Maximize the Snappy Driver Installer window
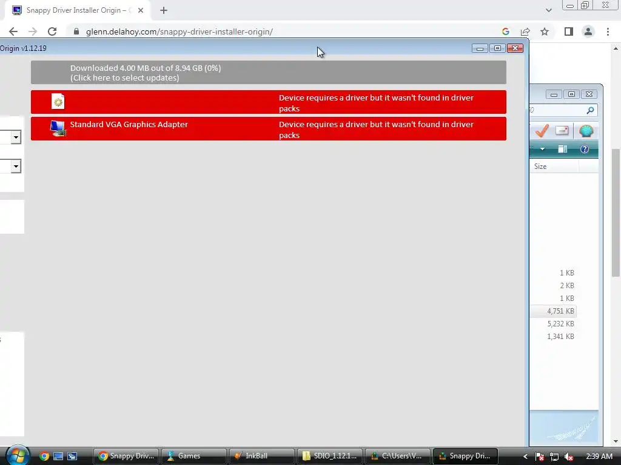621x465 pixels. [497, 48]
